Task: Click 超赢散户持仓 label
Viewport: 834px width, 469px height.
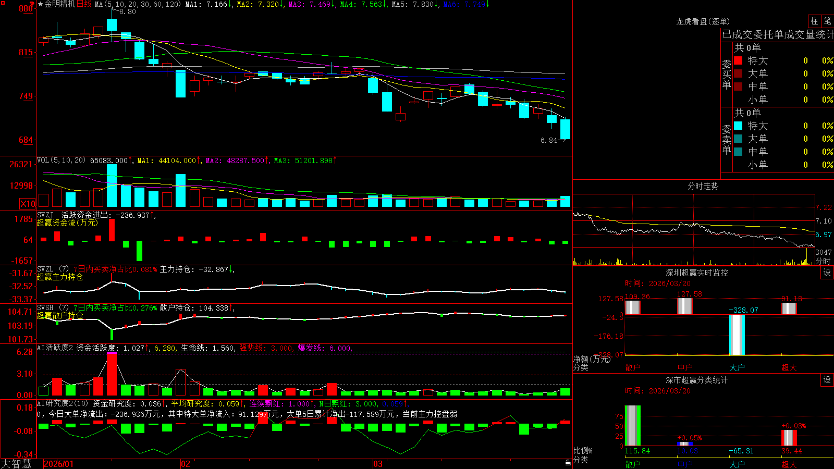Action: click(60, 315)
